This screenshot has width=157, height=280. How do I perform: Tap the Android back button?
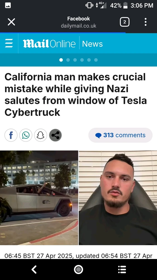coord(34,269)
